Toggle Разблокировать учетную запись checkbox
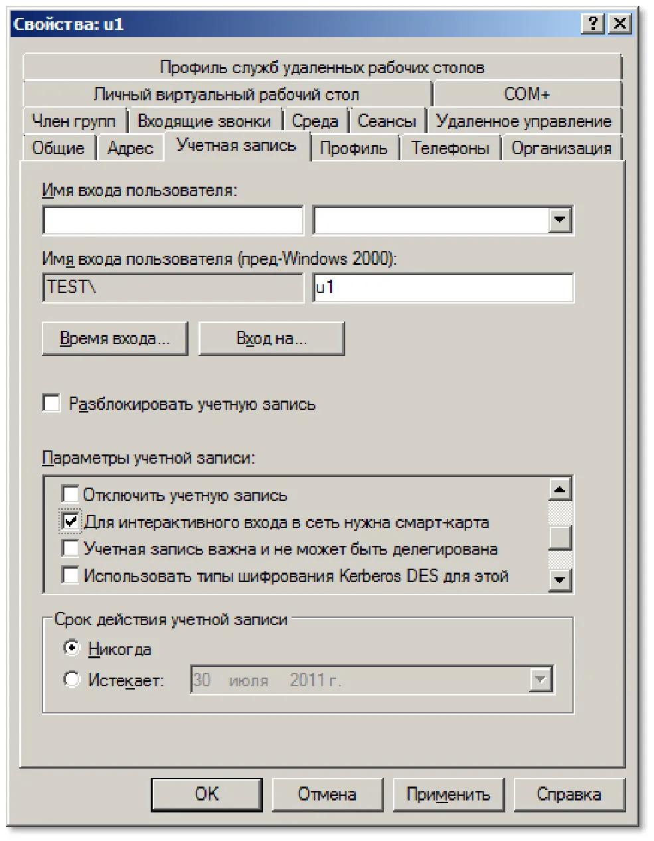This screenshot has width=654, height=841. (51, 403)
